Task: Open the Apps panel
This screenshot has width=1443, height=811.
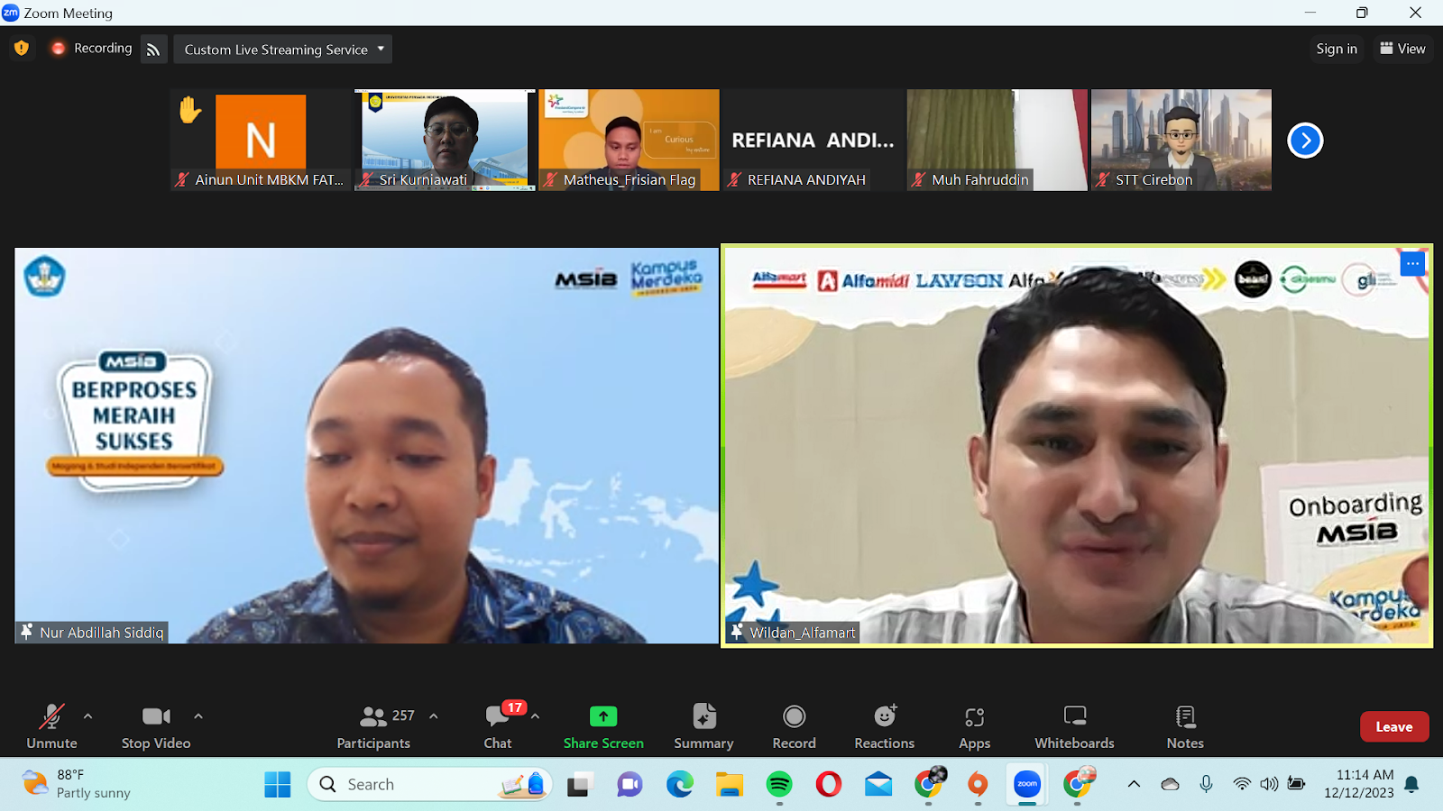Action: (974, 727)
